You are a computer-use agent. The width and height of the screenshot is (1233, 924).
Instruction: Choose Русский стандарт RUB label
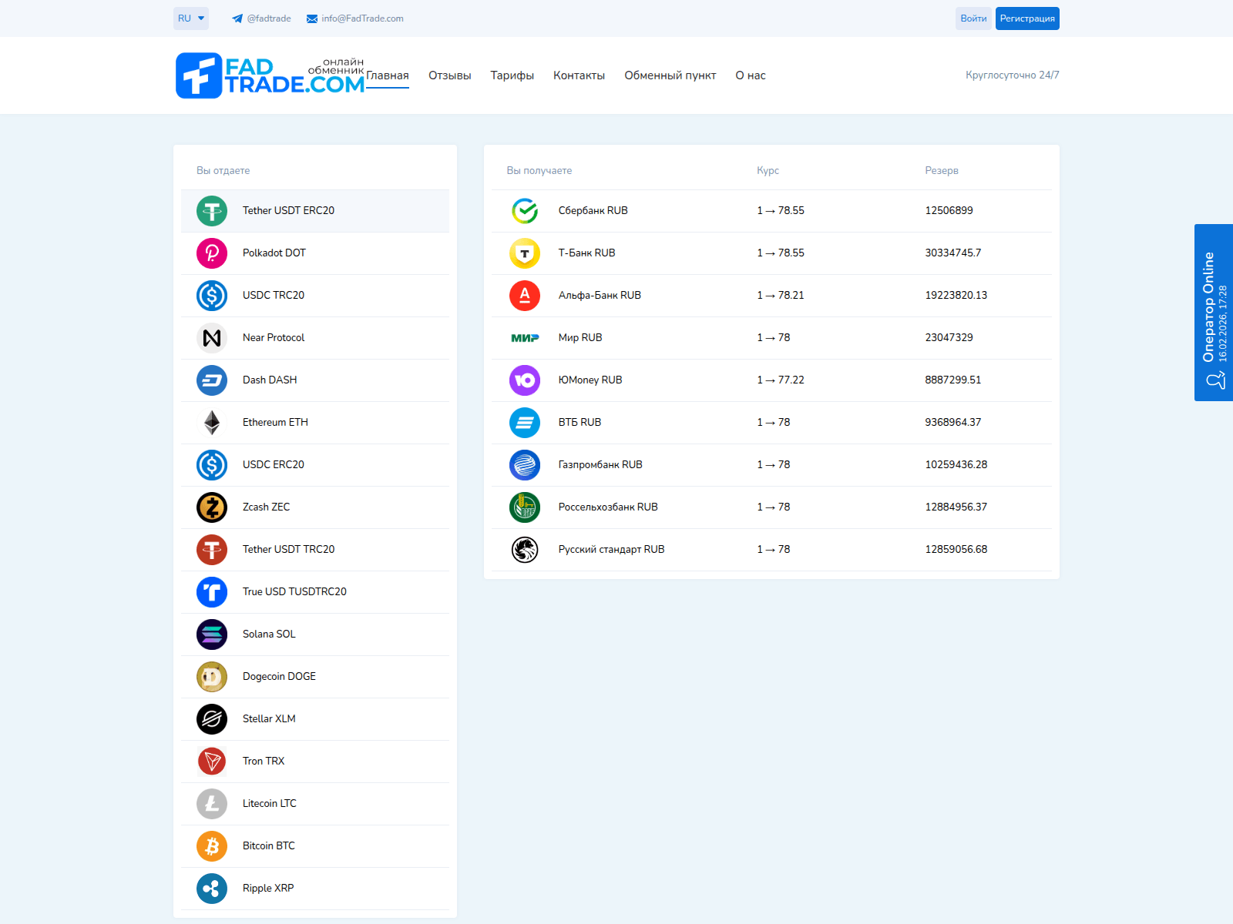tap(611, 550)
